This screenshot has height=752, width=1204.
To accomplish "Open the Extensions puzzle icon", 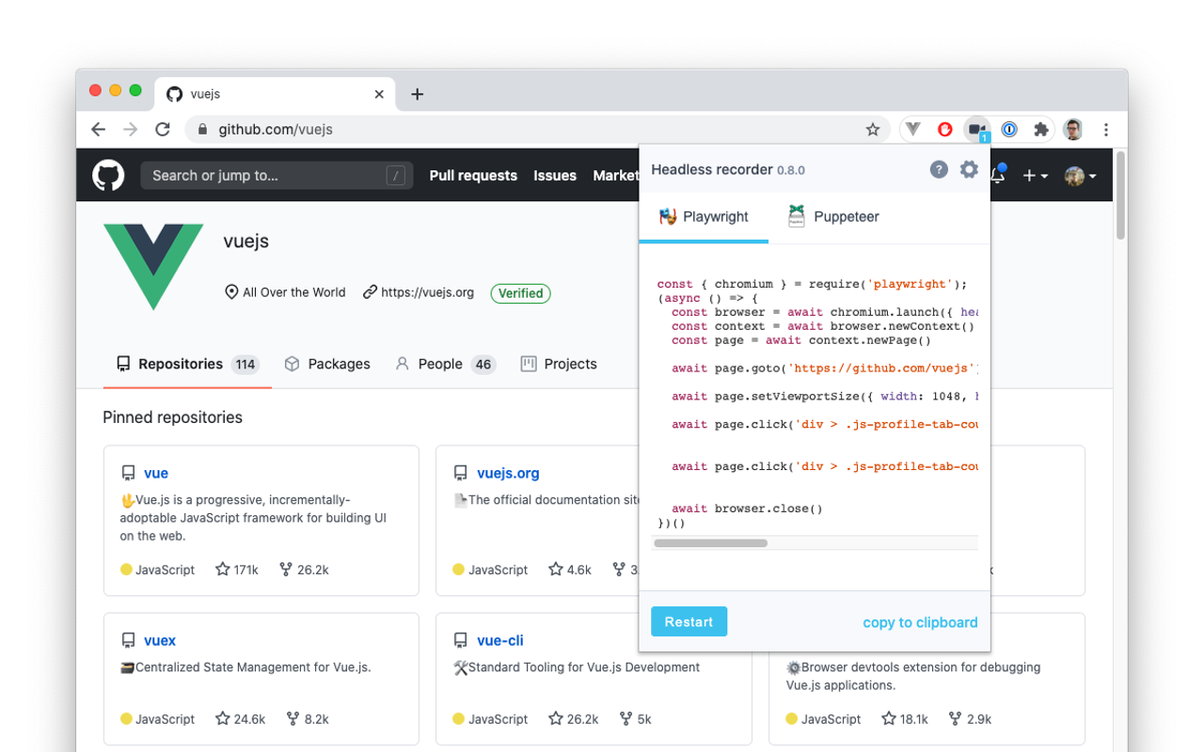I will pyautogui.click(x=1041, y=130).
